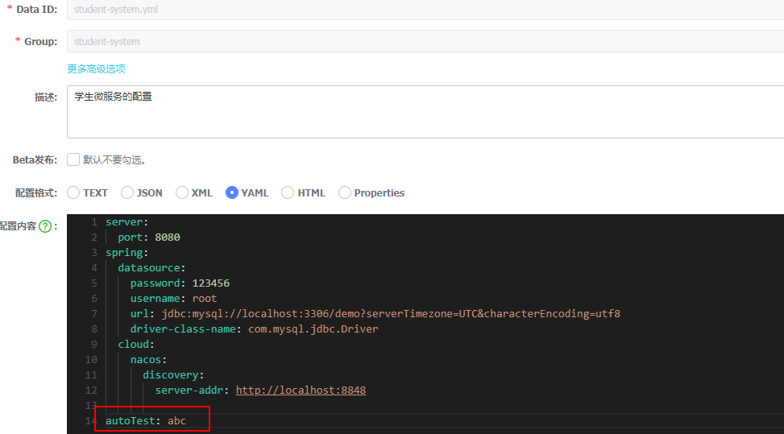Click line number 14 in the editor gutter
The height and width of the screenshot is (434, 784).
tap(90, 421)
